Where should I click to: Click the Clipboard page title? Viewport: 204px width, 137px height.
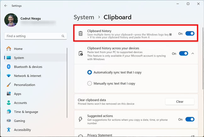point(117,17)
